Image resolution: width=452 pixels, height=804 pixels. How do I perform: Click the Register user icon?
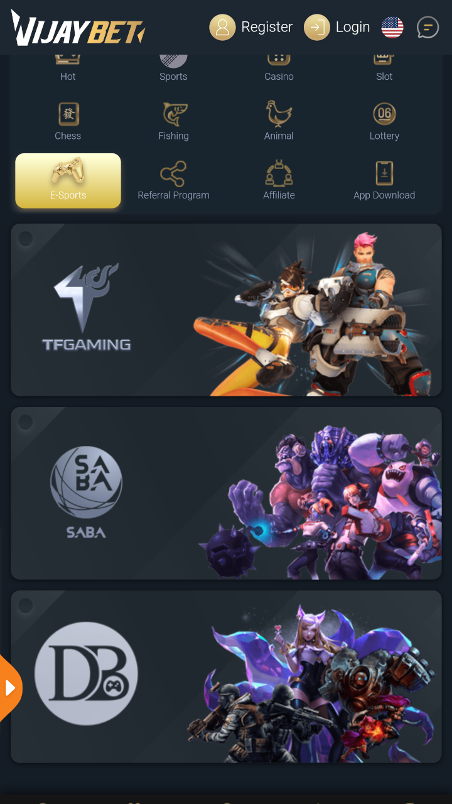pos(222,27)
